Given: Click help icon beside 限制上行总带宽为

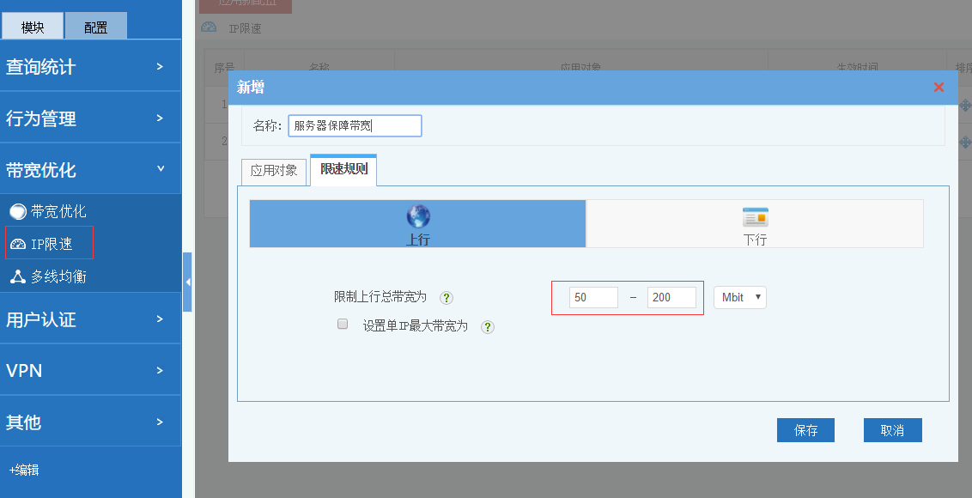Looking at the screenshot, I should coord(447,298).
